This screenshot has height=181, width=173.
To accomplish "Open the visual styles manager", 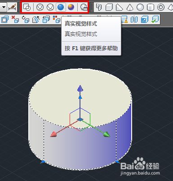I will (84, 7).
